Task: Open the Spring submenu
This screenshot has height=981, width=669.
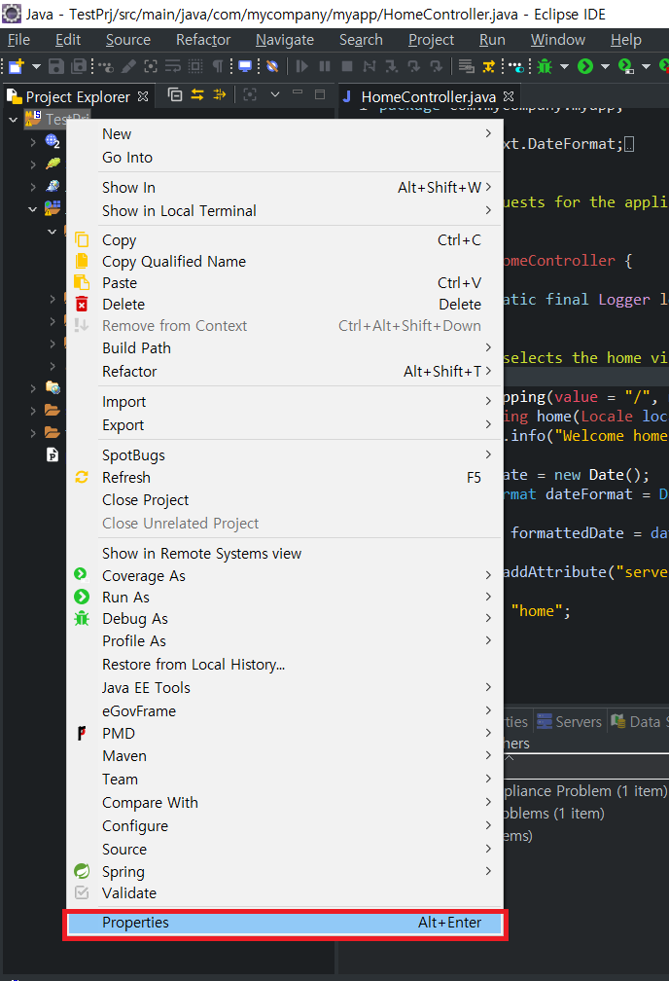Action: click(285, 872)
